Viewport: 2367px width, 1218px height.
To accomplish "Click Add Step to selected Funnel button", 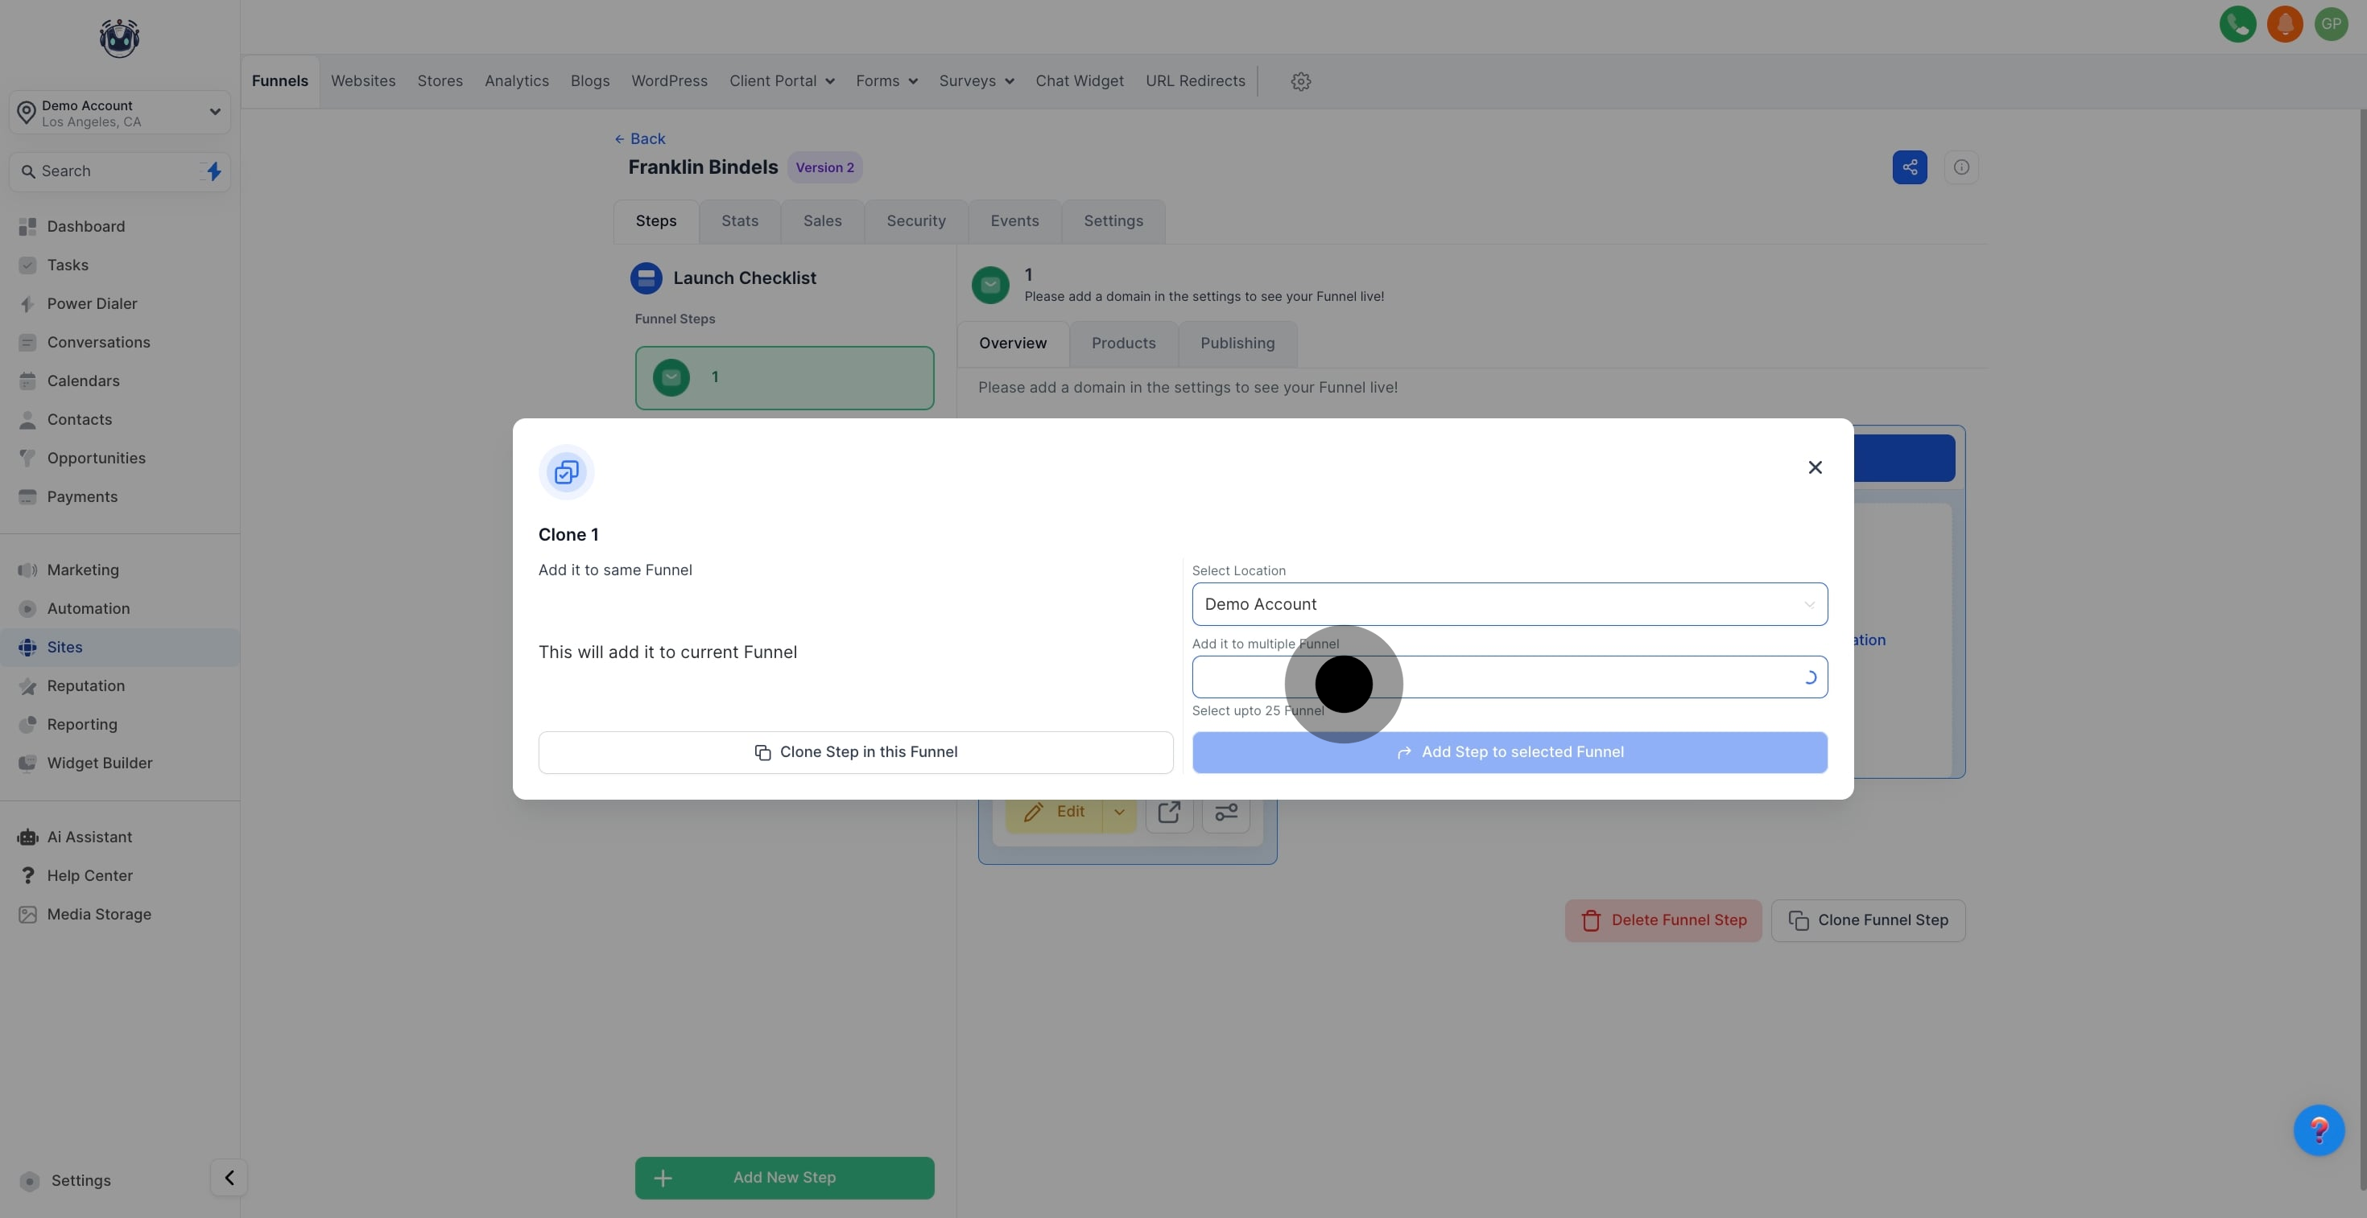I will tap(1509, 753).
